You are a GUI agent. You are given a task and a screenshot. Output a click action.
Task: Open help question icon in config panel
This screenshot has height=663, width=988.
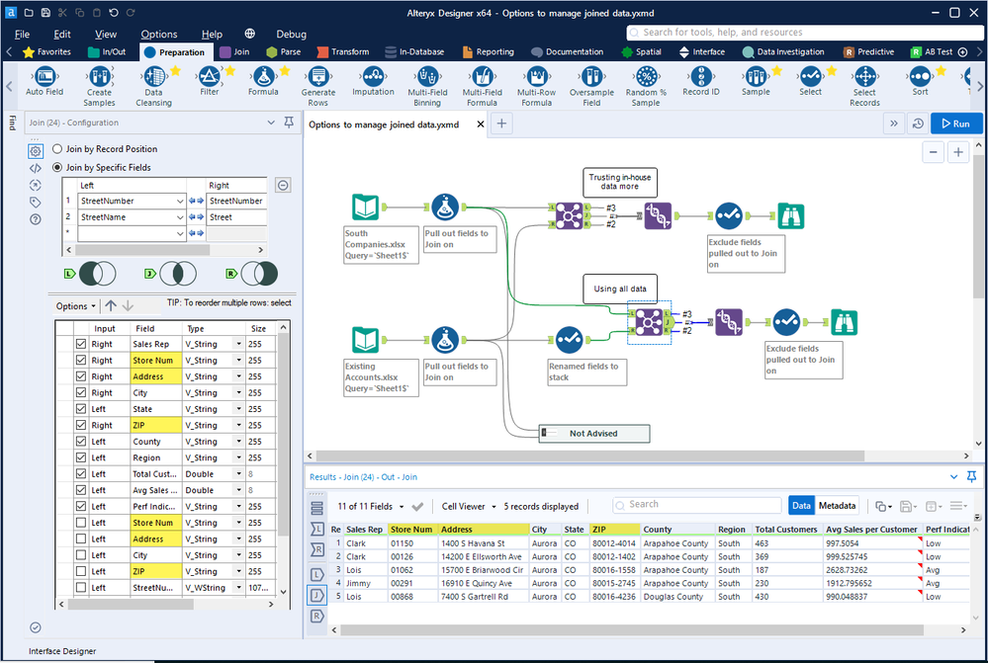coord(36,219)
